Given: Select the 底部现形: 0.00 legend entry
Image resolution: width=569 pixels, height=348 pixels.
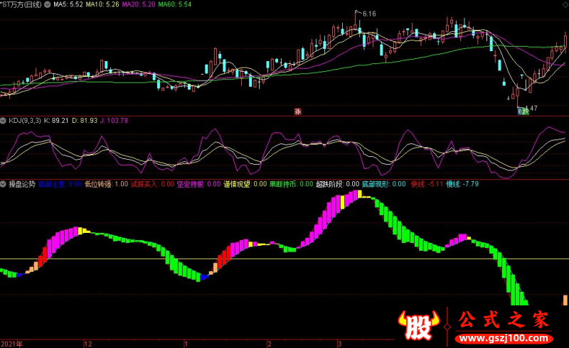Looking at the screenshot, I should [x=384, y=184].
